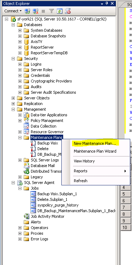Screen dimensions: 132x265
Task: Expand the Error Logs folder
Action: [x=20, y=239]
